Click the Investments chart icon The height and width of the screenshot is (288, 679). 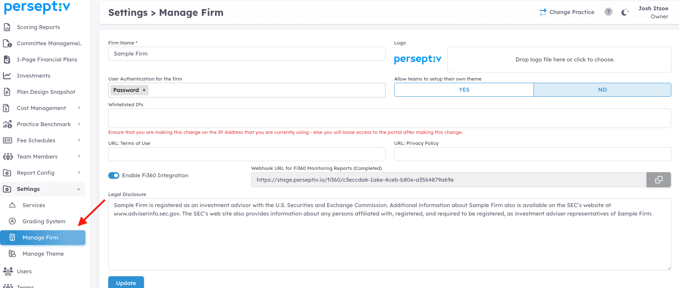(x=7, y=76)
